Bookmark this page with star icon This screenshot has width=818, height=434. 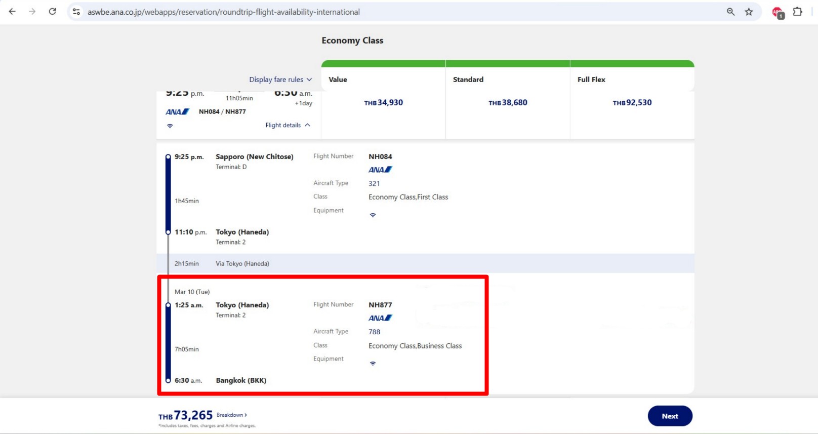coord(749,12)
